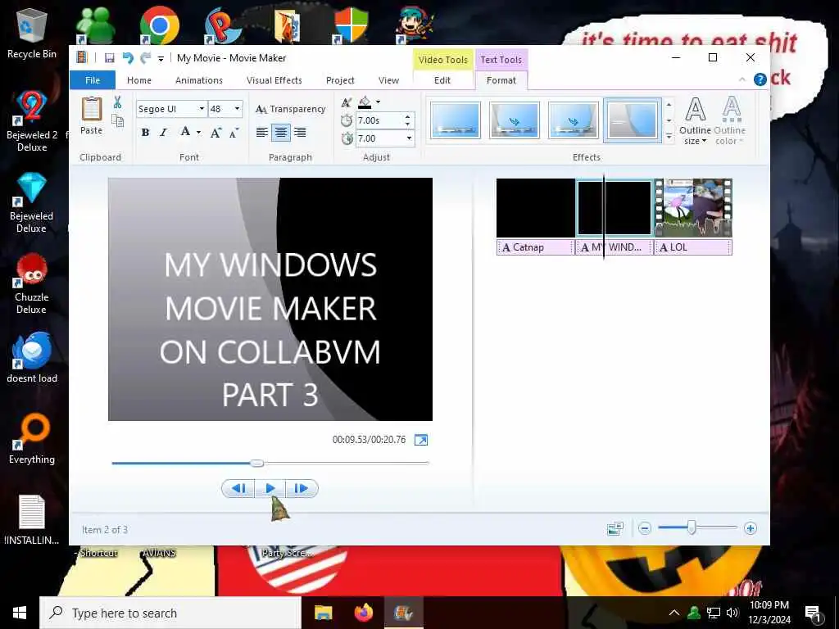This screenshot has width=839, height=629.
Task: Play the movie preview
Action: [270, 488]
